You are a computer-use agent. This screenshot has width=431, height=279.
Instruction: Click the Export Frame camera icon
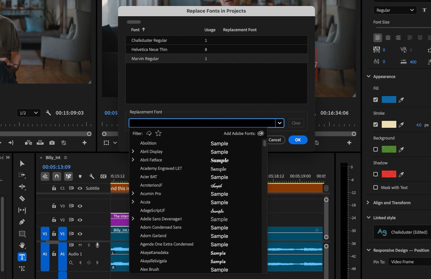[x=51, y=142]
